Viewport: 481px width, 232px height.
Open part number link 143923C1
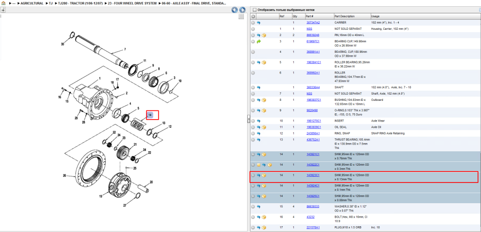(x=313, y=175)
